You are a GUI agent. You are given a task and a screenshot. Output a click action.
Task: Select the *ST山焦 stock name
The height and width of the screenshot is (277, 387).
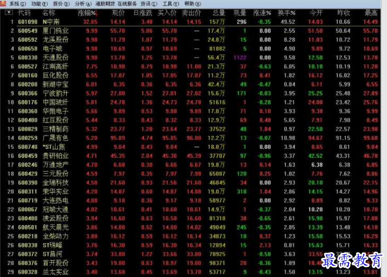pyautogui.click(x=54, y=147)
